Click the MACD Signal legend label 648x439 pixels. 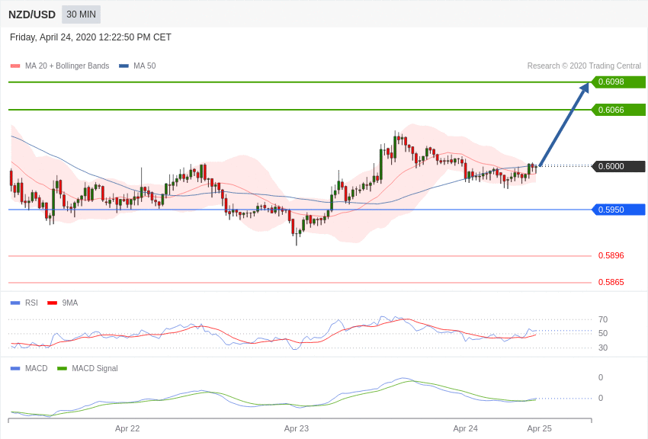coord(95,368)
